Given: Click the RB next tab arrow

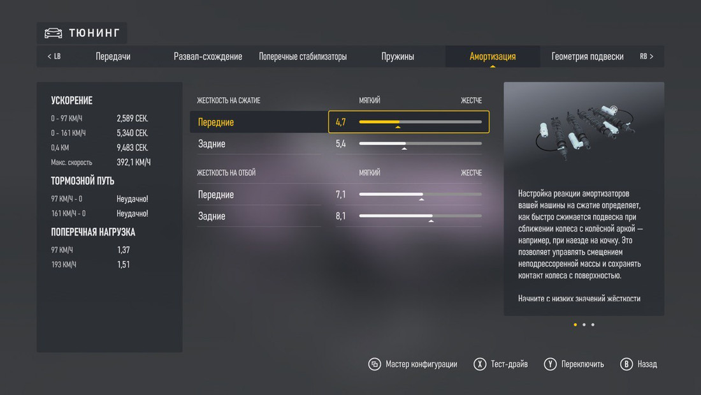Looking at the screenshot, I should click(646, 56).
